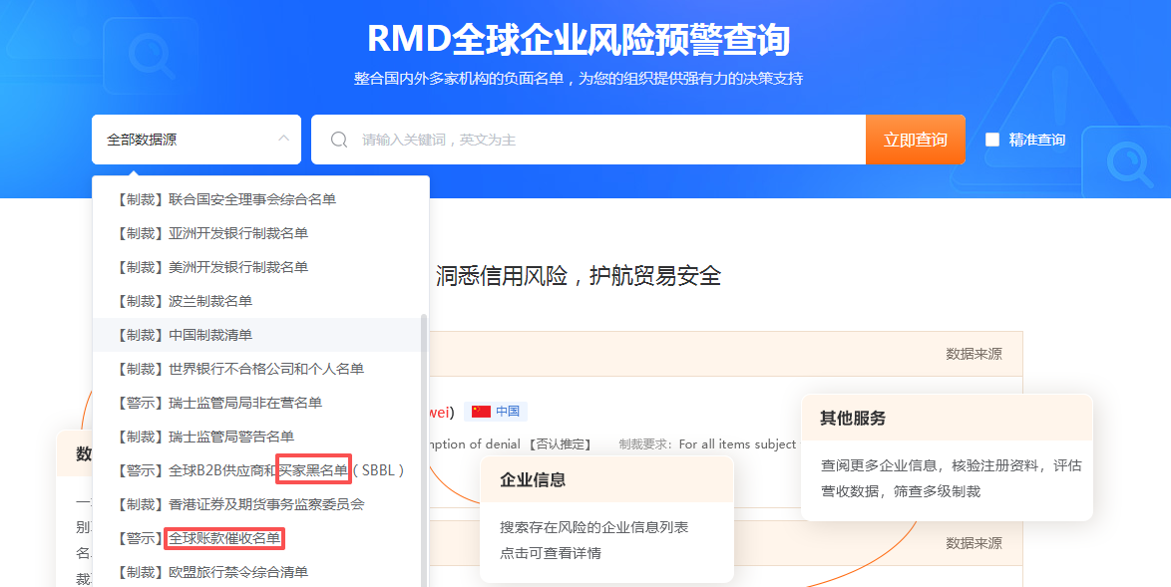Click the 立即查询 search button
This screenshot has width=1171, height=587.
(x=915, y=140)
